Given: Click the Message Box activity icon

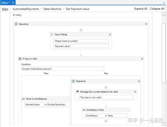Looking at the screenshot, I should (77, 92).
